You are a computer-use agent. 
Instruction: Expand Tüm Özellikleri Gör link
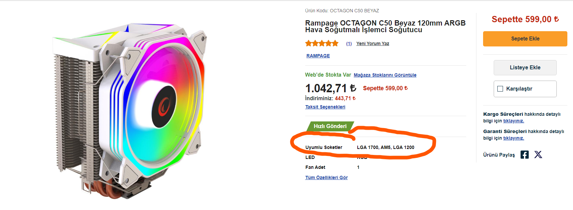326,177
